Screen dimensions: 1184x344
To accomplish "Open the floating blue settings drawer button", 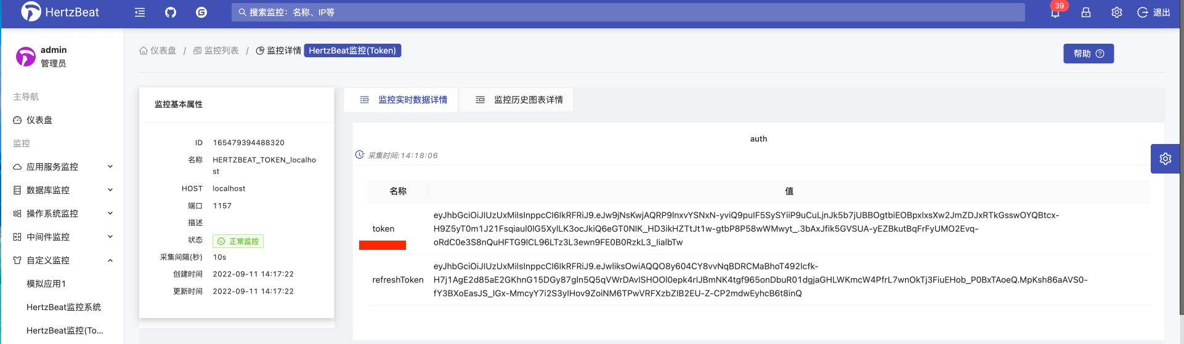I will click(x=1165, y=159).
